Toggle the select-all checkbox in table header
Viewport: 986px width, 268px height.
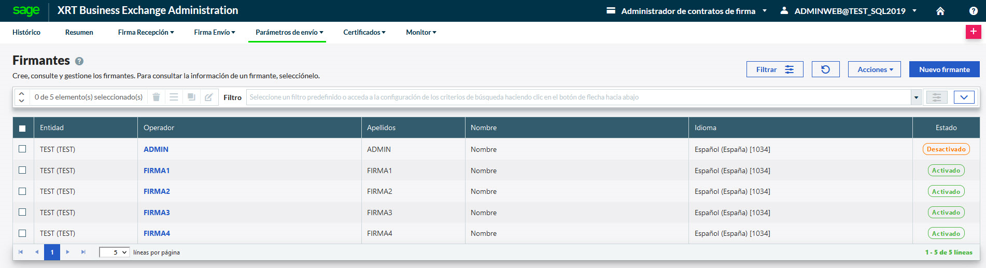click(22, 128)
